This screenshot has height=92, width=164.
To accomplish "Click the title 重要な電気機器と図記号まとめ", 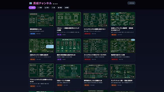I will (66, 55).
